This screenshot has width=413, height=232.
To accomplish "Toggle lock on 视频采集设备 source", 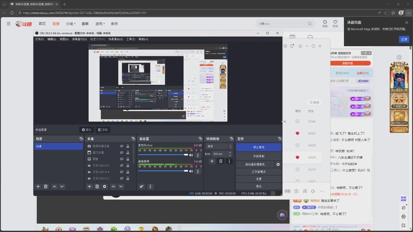I will pyautogui.click(x=128, y=146).
